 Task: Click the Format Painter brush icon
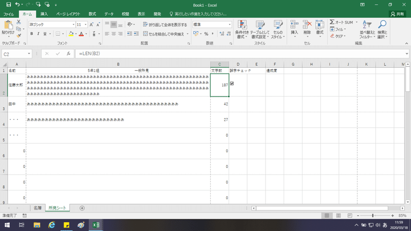coord(18,35)
